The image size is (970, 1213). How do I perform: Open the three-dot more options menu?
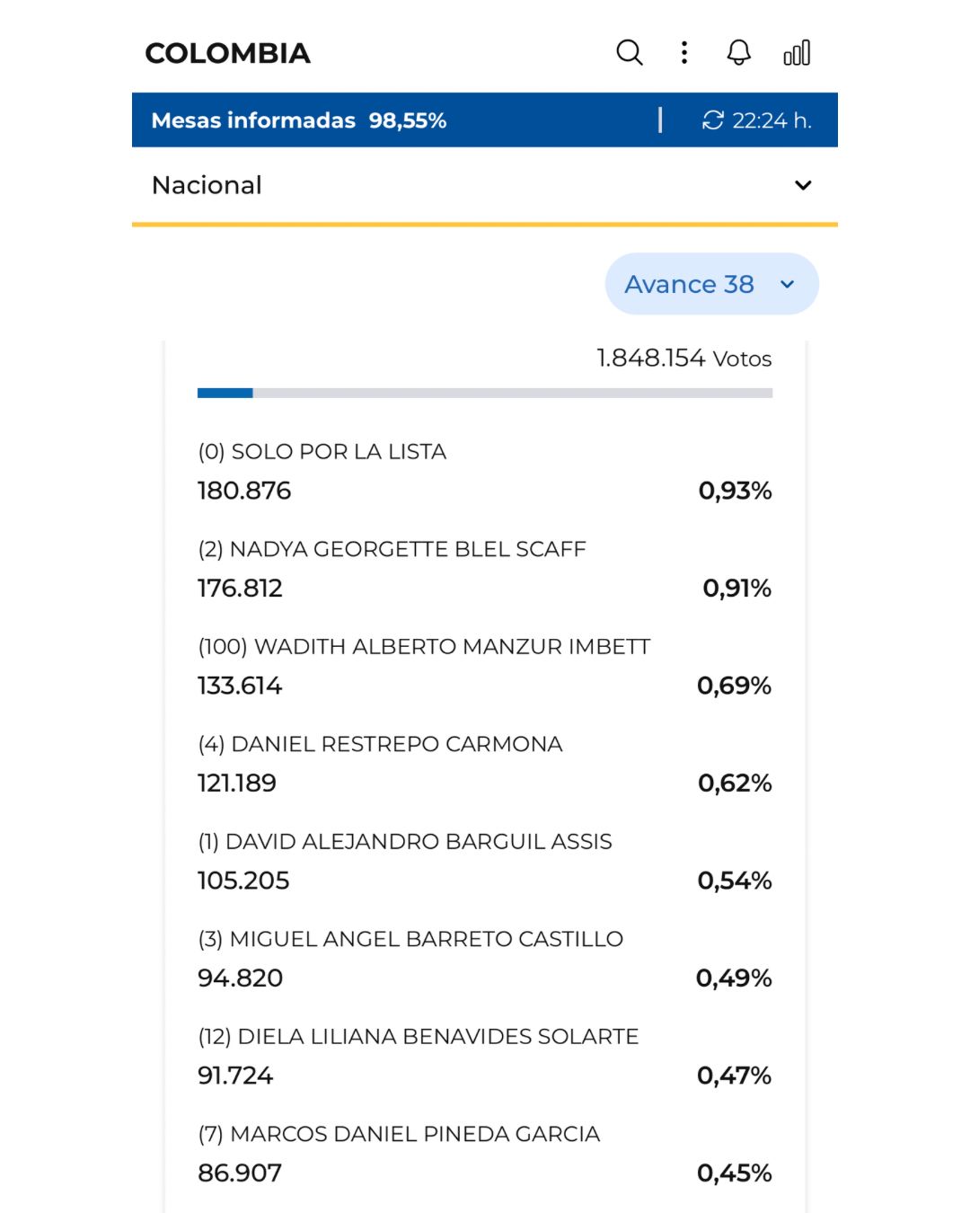pos(684,53)
